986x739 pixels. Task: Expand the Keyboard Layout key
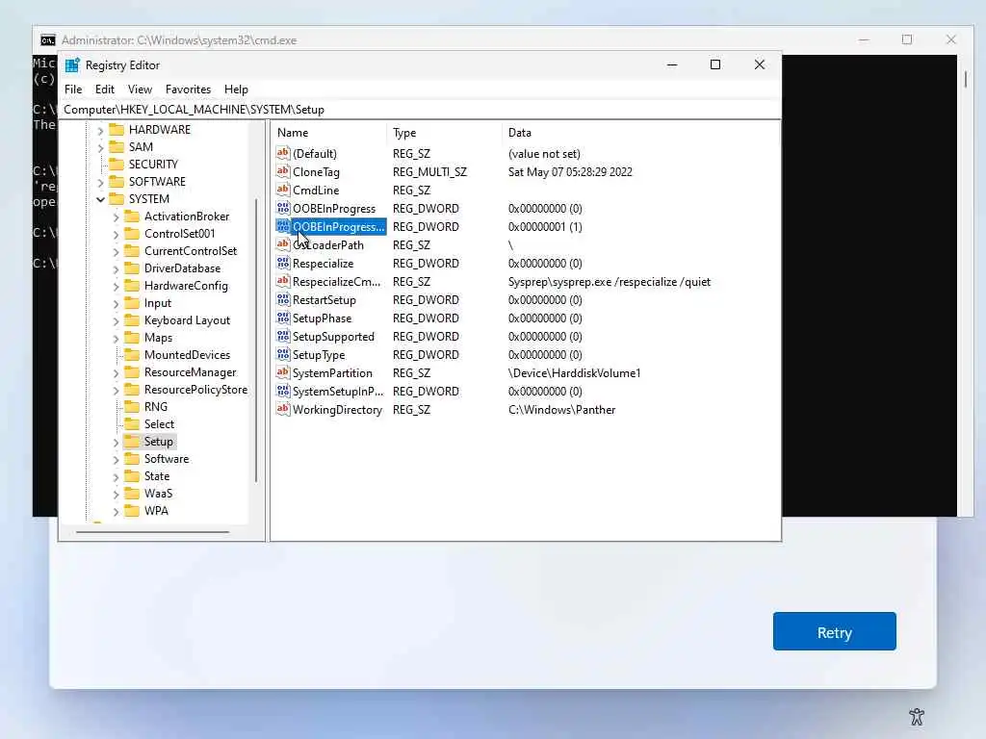tap(116, 321)
